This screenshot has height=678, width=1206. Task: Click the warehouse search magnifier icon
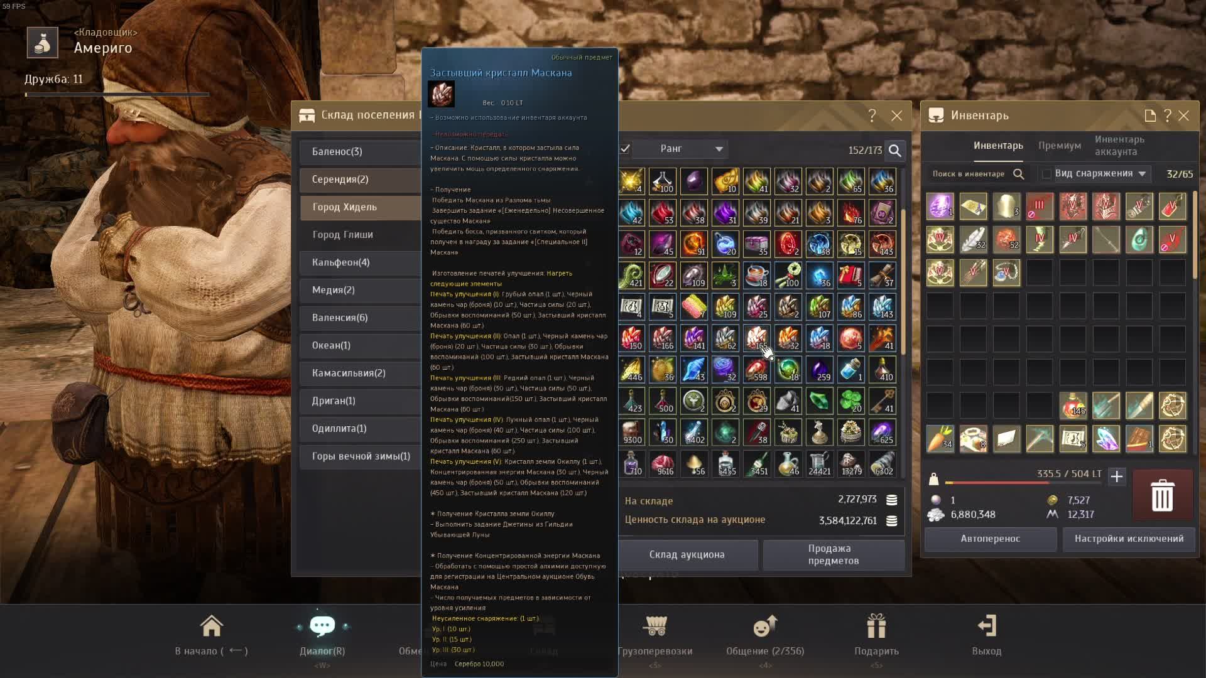click(x=896, y=151)
